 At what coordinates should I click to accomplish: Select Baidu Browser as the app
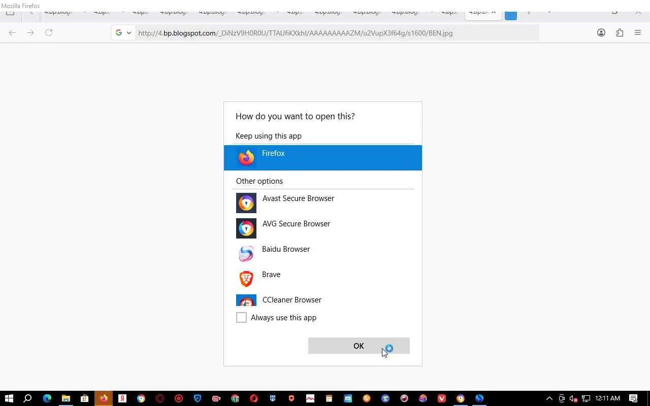[323, 254]
